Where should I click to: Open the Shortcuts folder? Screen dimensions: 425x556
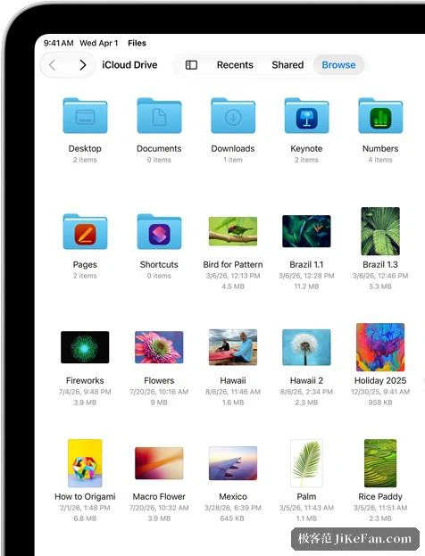(159, 231)
